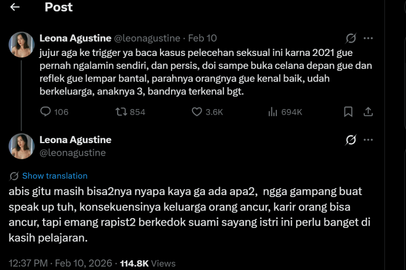View post analytics via the bar chart icon
This screenshot has height=270, width=406.
(x=273, y=111)
